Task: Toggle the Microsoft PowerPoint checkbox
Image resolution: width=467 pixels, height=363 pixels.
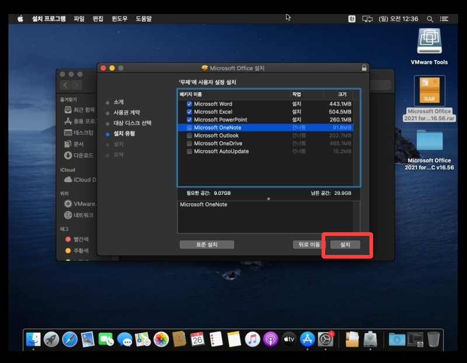Action: pos(189,120)
